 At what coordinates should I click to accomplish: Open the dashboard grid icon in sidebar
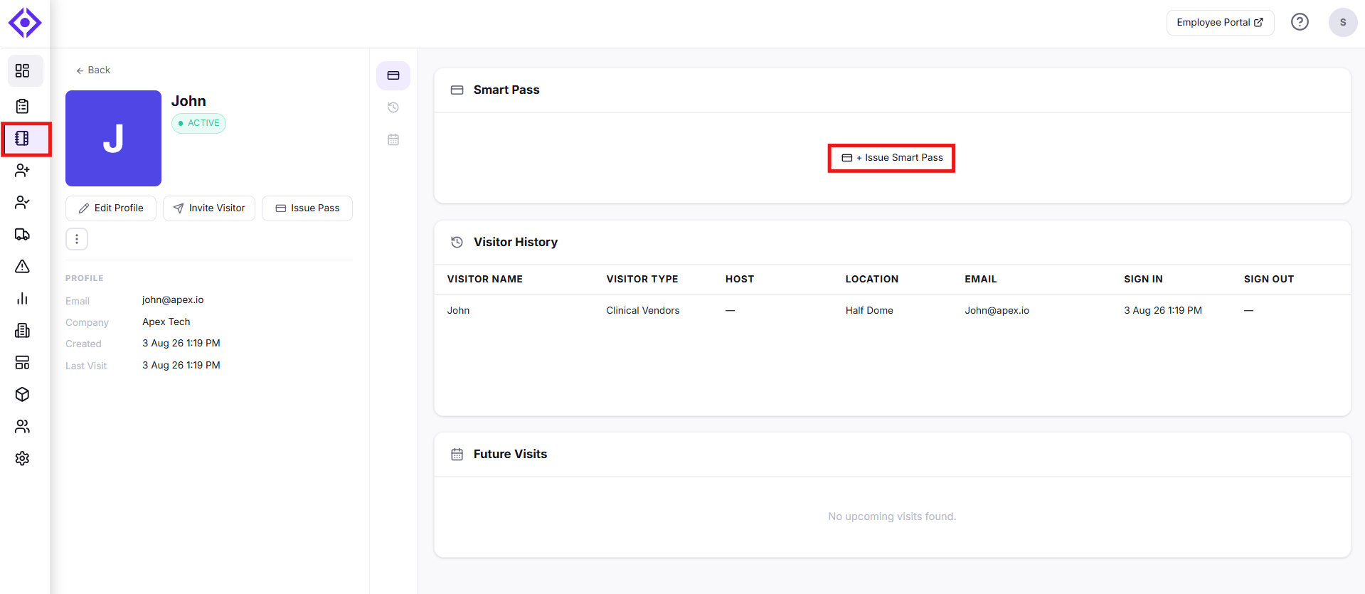22,70
